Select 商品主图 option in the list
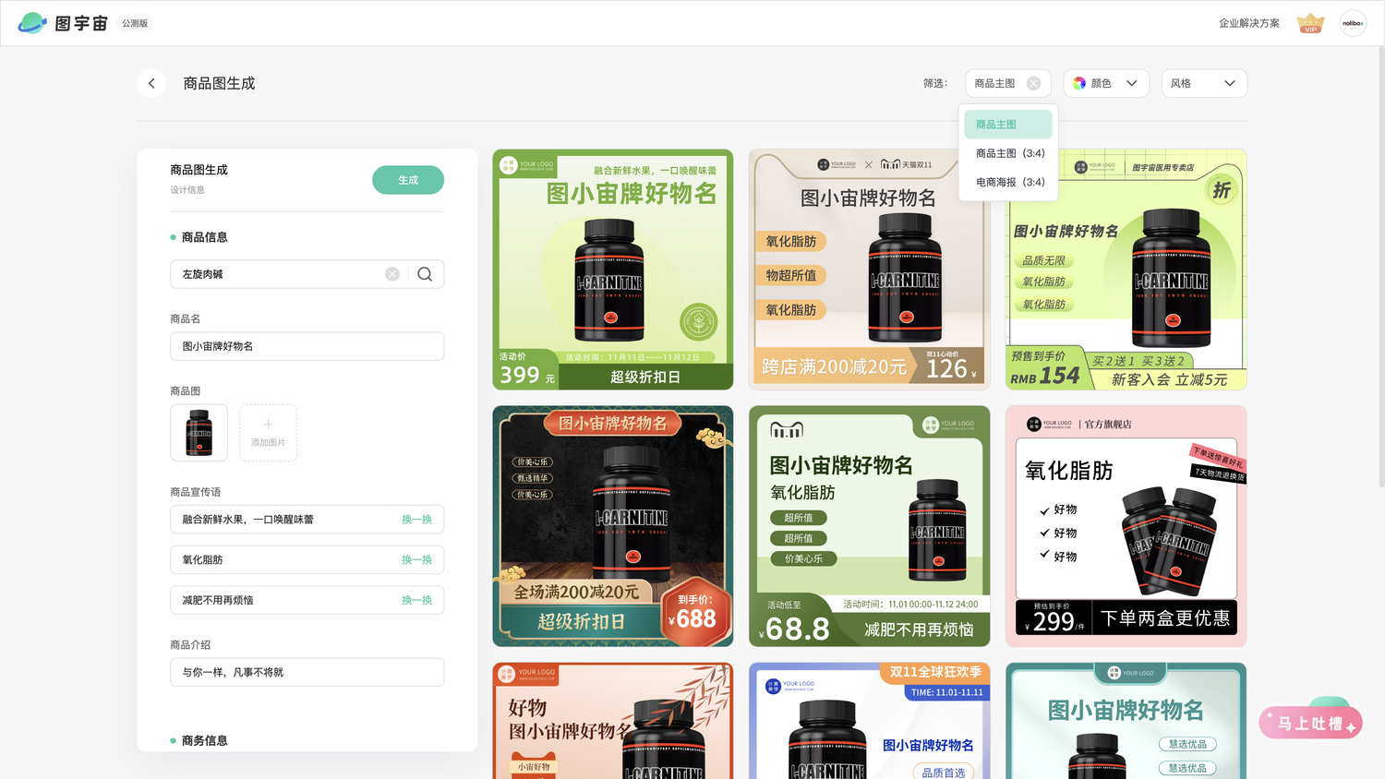 (1008, 125)
